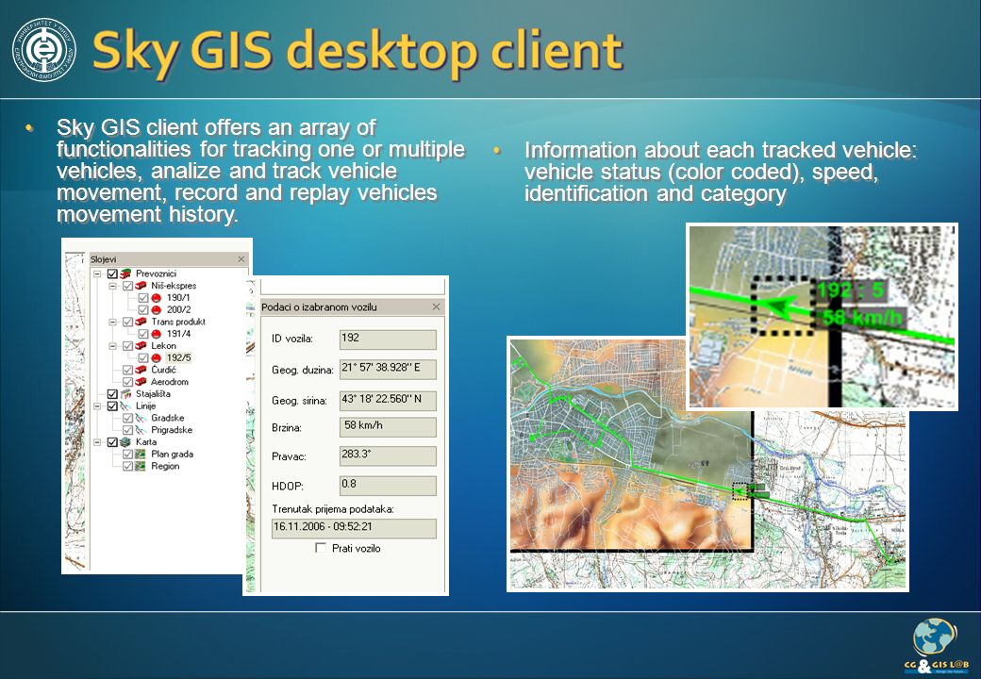Screen dimensions: 981x679
Task: Click the Linije layer icon
Action: coord(125,406)
